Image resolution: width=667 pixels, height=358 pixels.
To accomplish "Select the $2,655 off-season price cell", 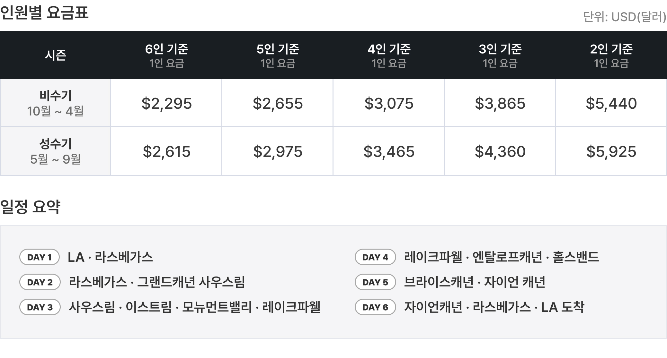I will (x=278, y=103).
